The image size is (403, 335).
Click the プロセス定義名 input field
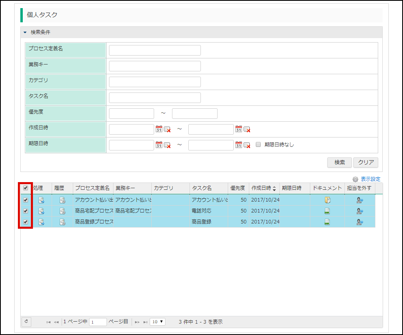155,50
